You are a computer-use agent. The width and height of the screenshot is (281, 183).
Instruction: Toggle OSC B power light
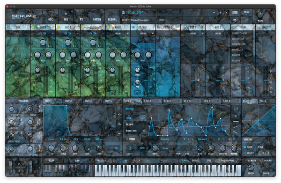tap(59, 28)
